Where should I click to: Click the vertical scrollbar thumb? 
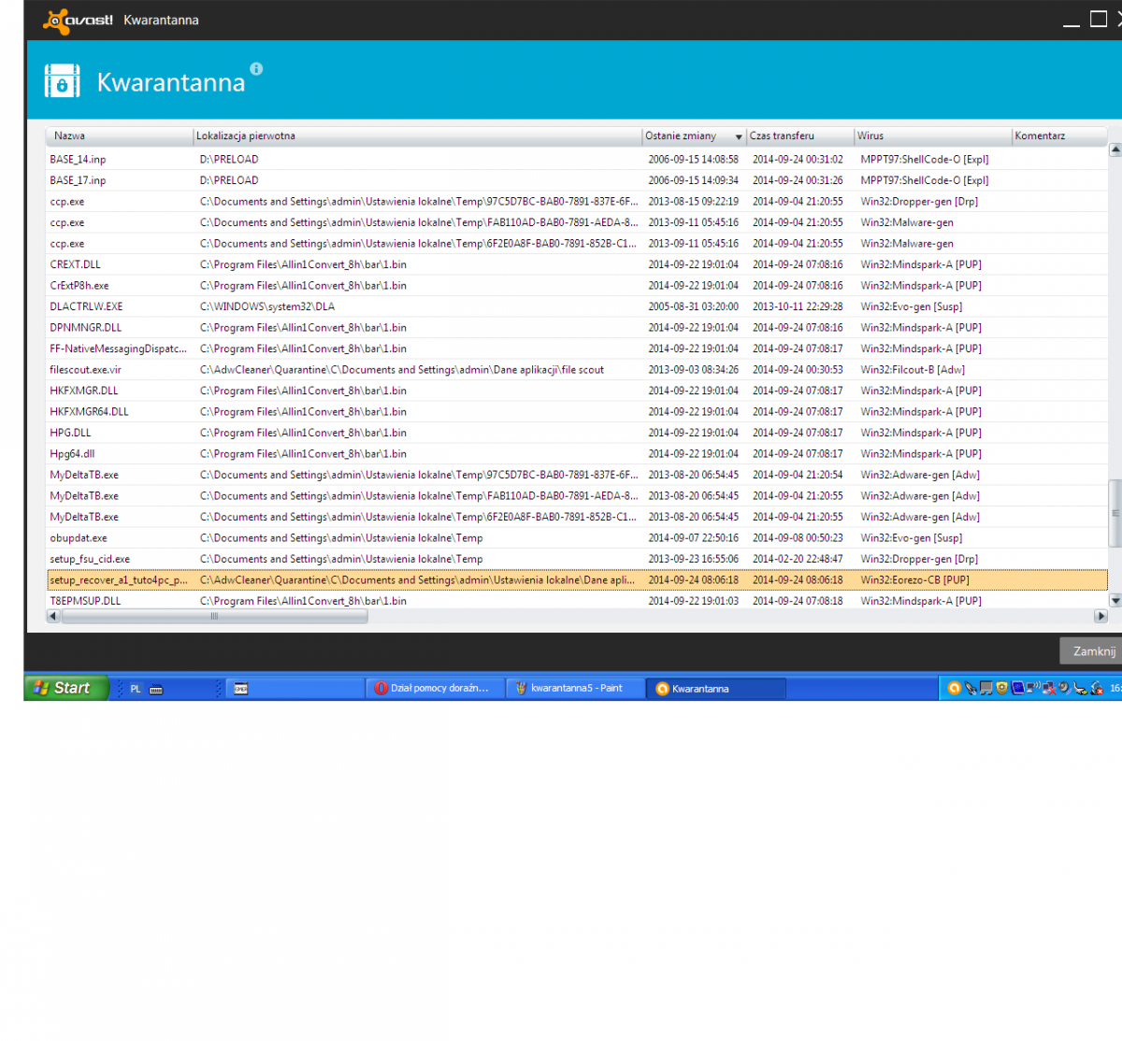click(1115, 513)
